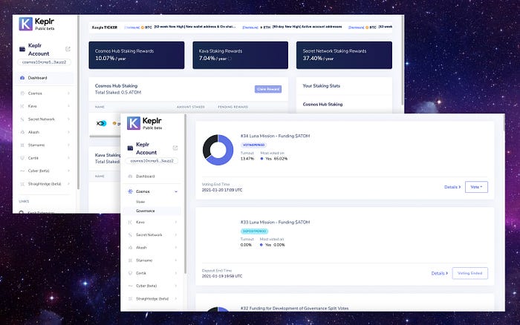The image size is (520, 325).
Task: Click the Straightedge (beta) icon in the dashboard window sidebar
Action: 22,184
